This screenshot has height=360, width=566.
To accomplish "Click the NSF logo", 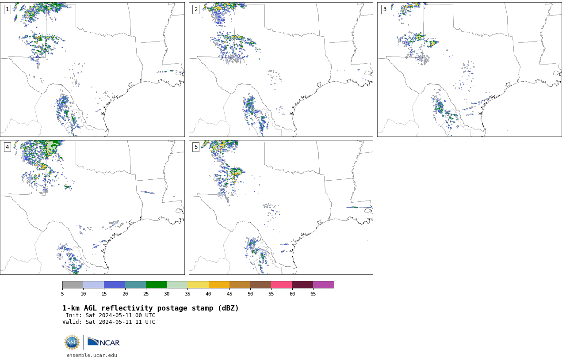I will point(72,342).
